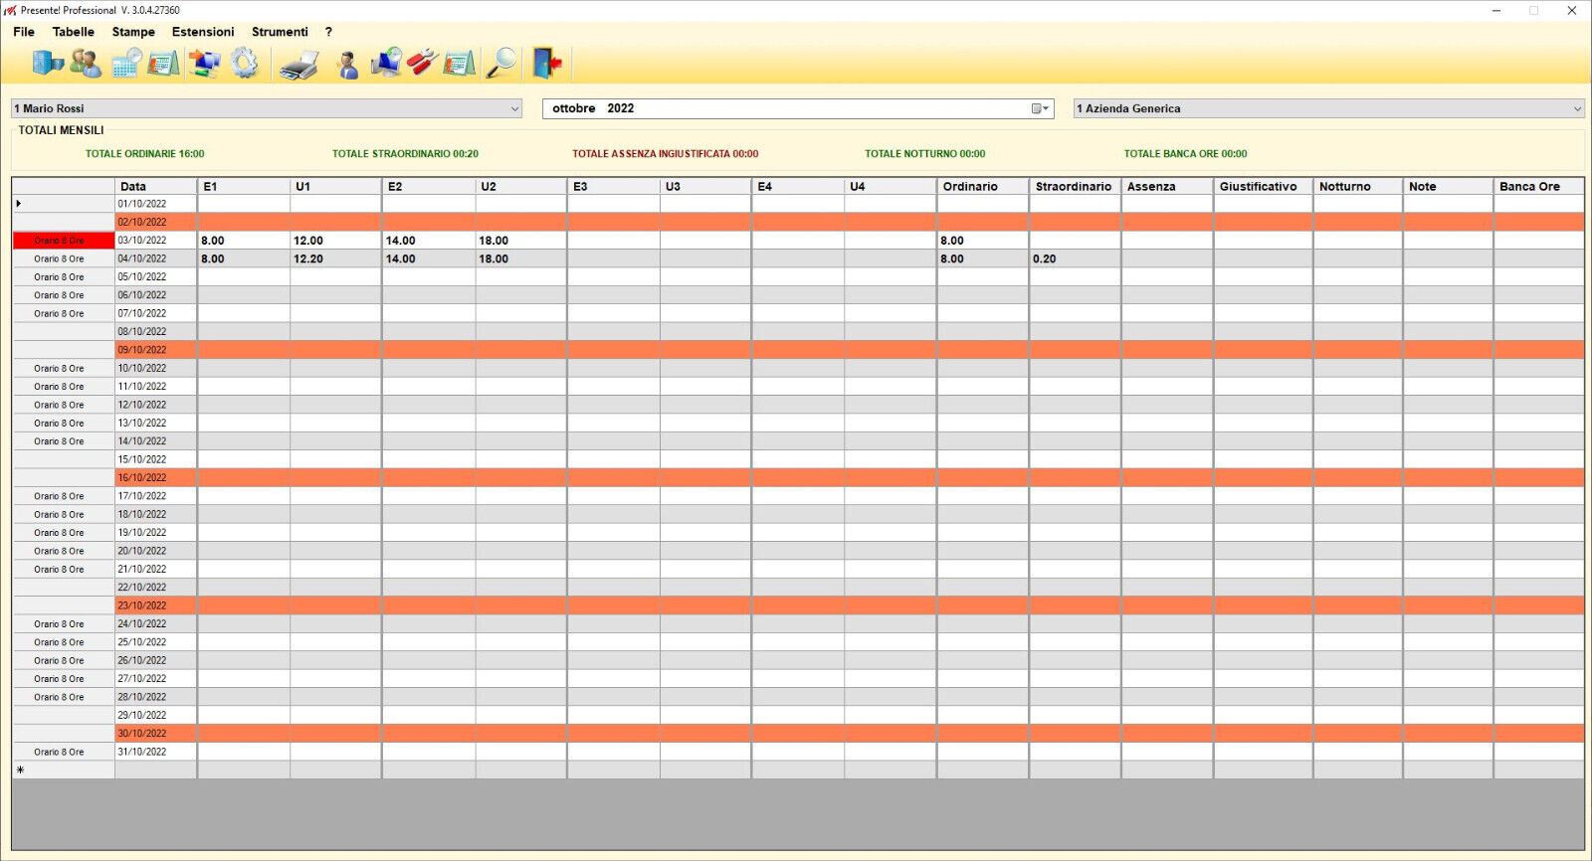Click the 'TOTALE STRAORDINARIO 00:20' label
Screen dimensions: 1592x861
point(405,154)
